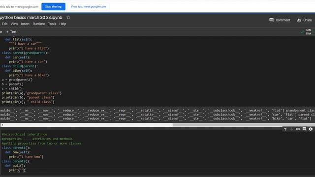Click the output scroll-left arrow
Viewport: 315px width, 177px height.
[2, 125]
